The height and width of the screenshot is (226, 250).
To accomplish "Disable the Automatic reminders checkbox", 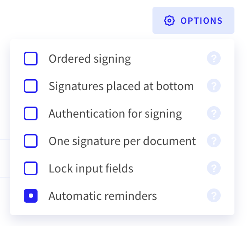I will click(x=31, y=196).
